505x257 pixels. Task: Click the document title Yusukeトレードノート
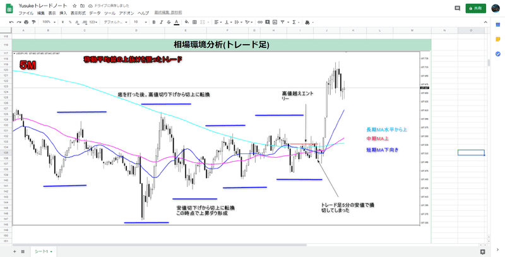pyautogui.click(x=43, y=6)
